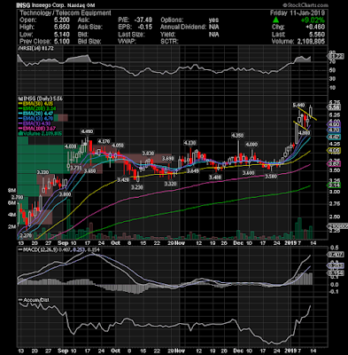Screen dimensions: 348x355
Task: Click the 4.800 price label
Action: coord(304,133)
